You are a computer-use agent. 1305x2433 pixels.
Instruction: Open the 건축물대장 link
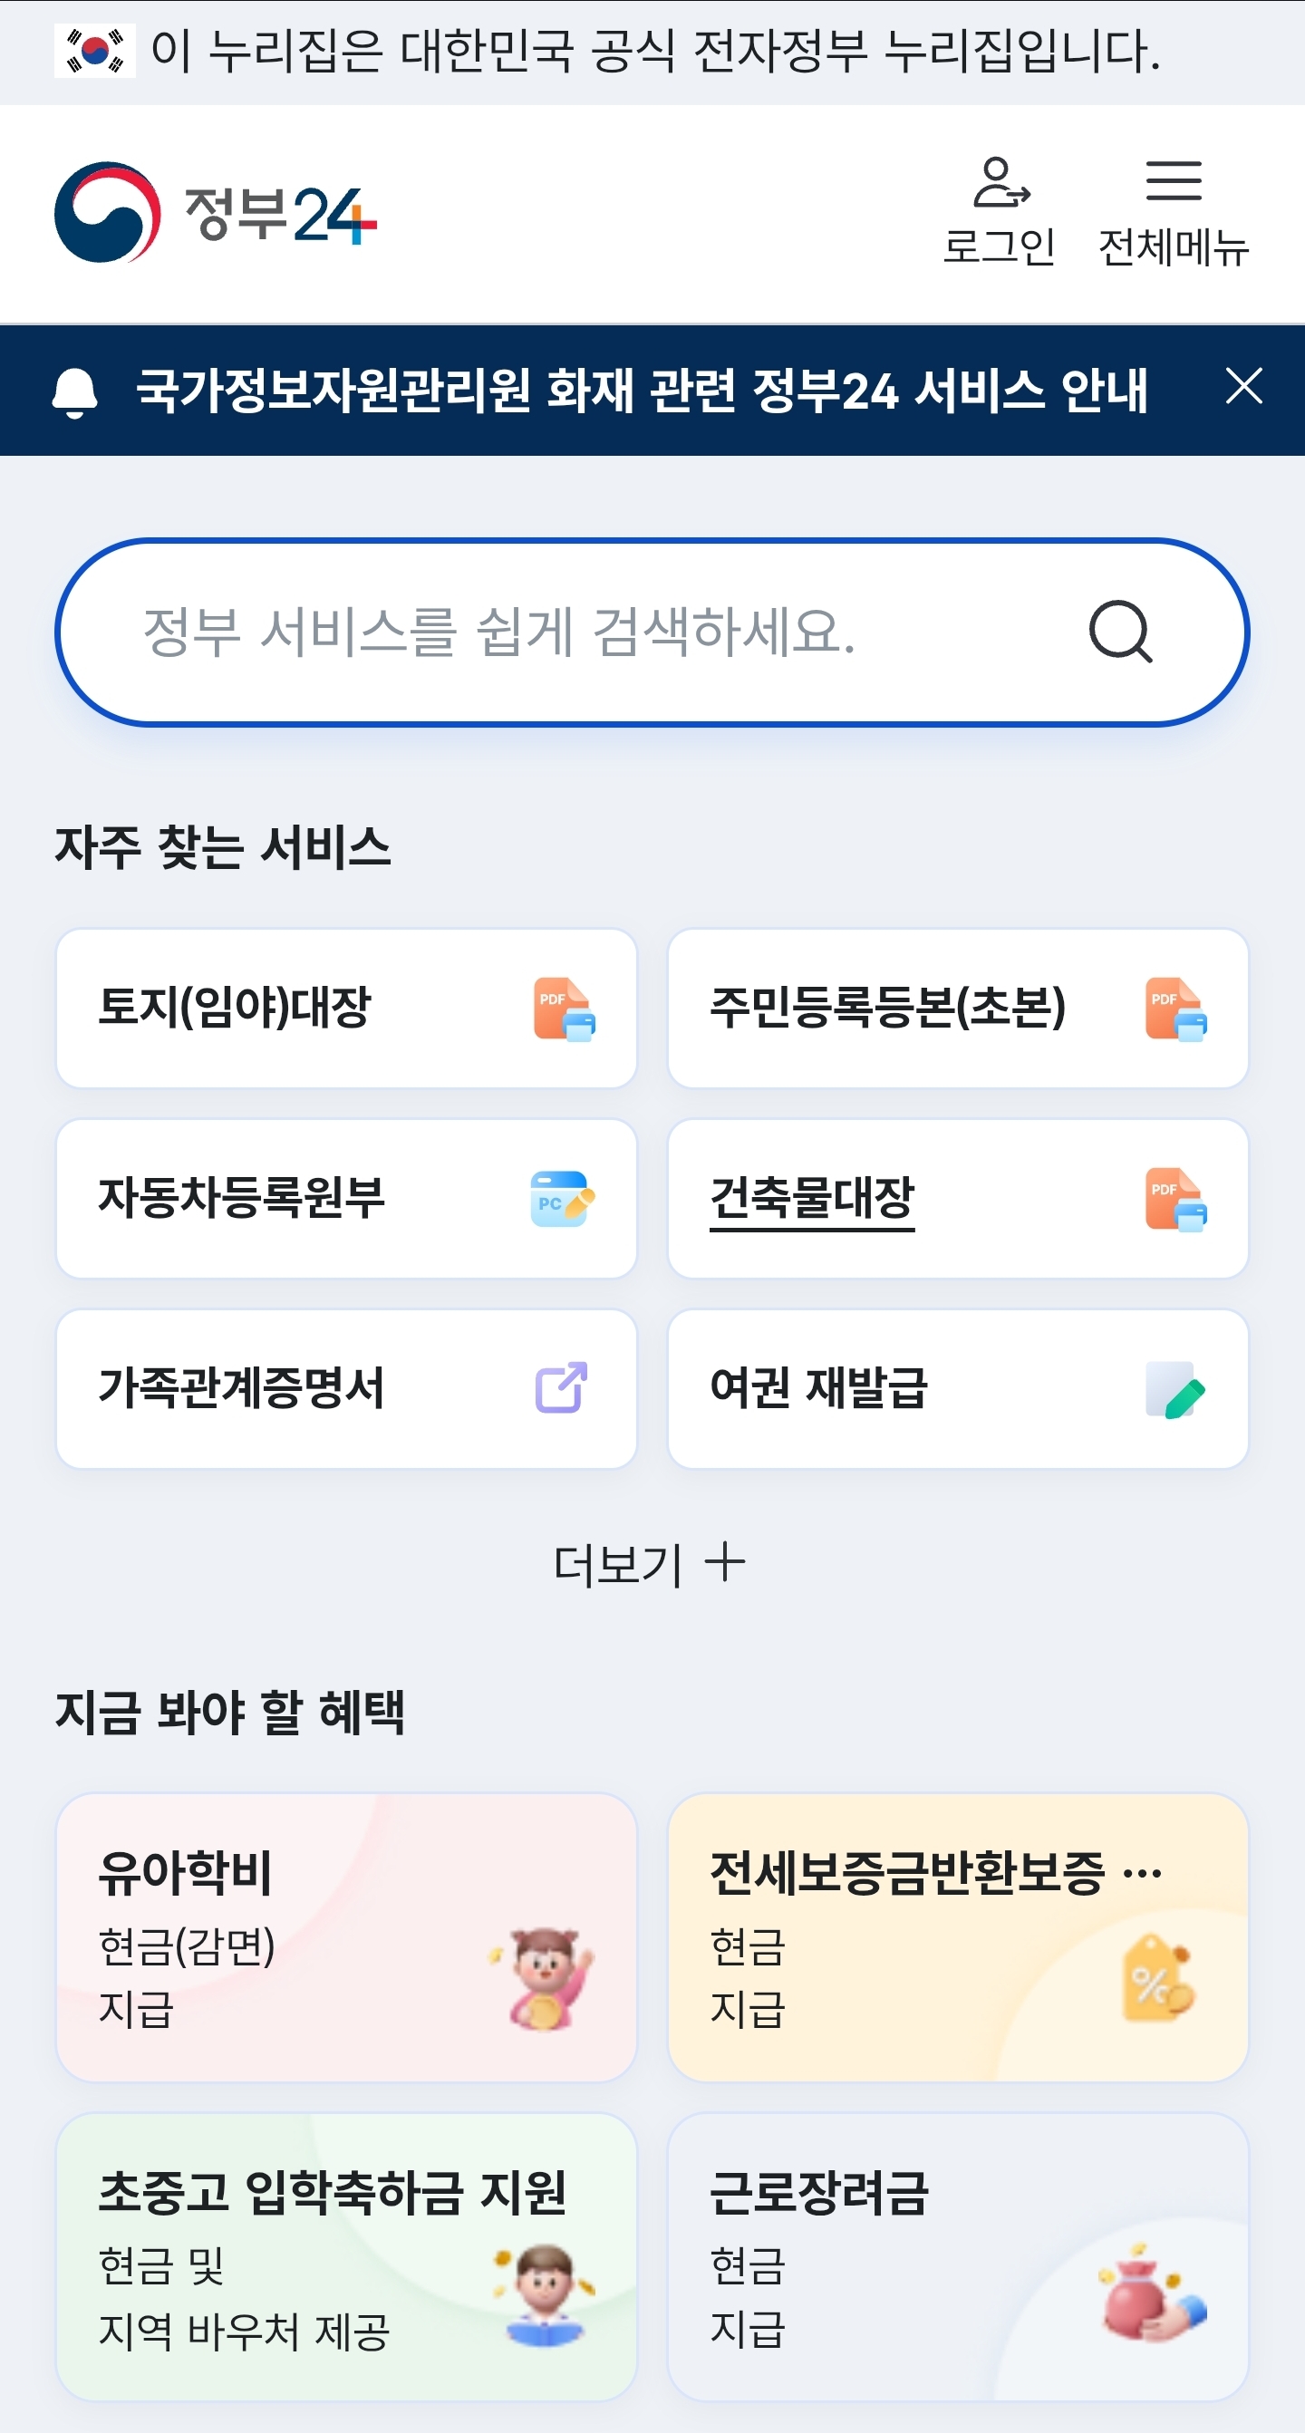[x=812, y=1198]
